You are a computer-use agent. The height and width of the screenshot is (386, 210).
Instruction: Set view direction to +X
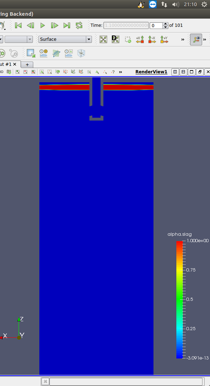pos(140,39)
